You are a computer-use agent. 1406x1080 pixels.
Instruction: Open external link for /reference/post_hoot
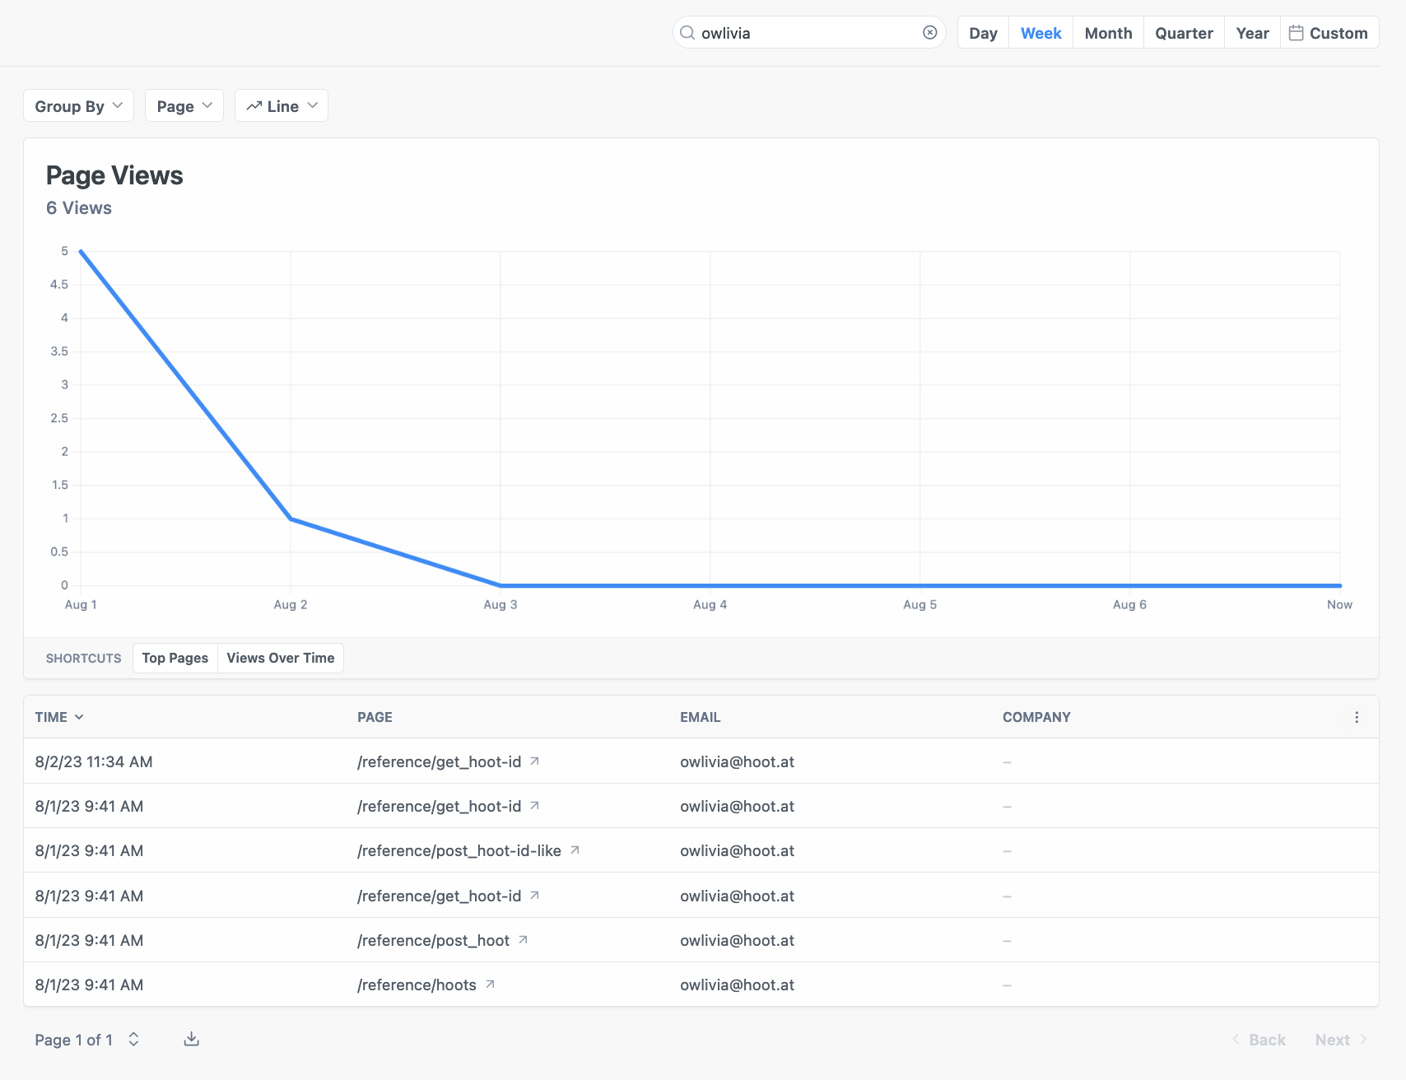pyautogui.click(x=523, y=939)
